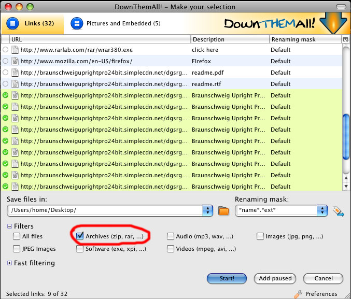Screen dimensions: 351x299
Task: Select the readme.rtf link circle
Action: pos(5,84)
